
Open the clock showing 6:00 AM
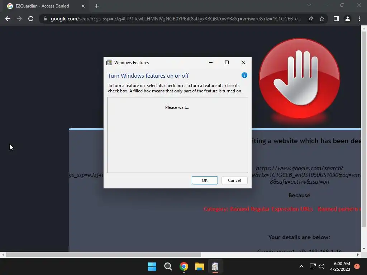[x=340, y=266]
